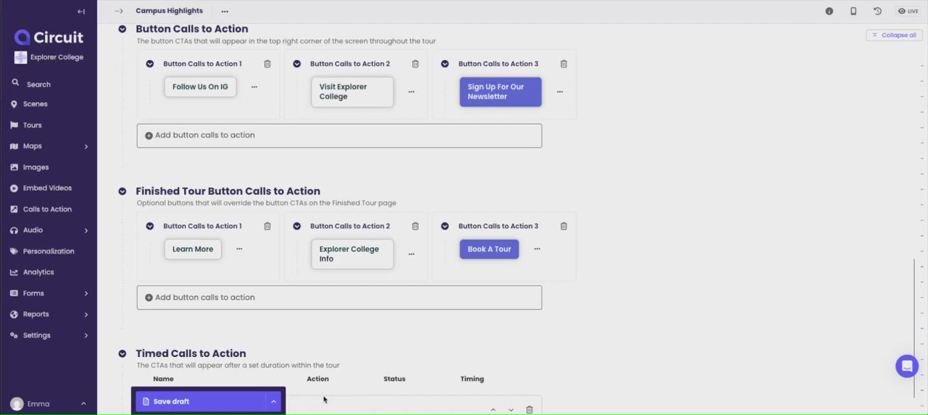Delete Button Calls to Action 2 holding Visit Explorer College

point(415,64)
